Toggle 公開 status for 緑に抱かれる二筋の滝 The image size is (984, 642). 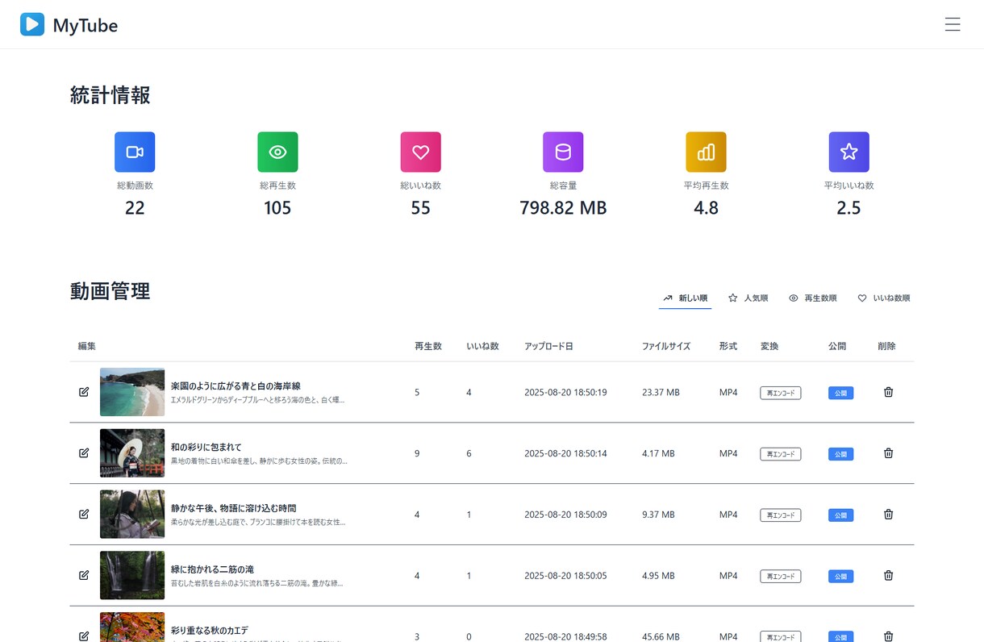pyautogui.click(x=840, y=576)
